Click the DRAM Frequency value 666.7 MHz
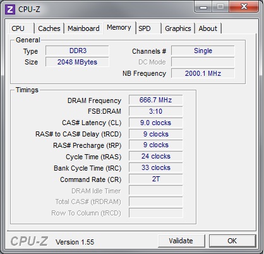Viewport: 264px width, 254px height. (x=156, y=100)
